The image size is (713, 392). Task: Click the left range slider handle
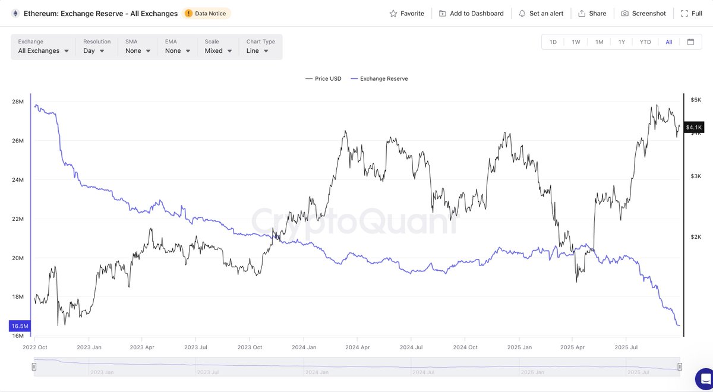point(34,366)
